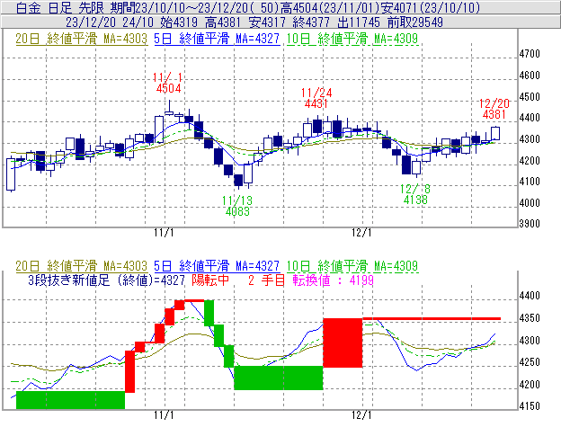561x427 pixels.
Task: Select lower chart 10日 終値平滑 MA=4309 legend
Action: coord(352,266)
